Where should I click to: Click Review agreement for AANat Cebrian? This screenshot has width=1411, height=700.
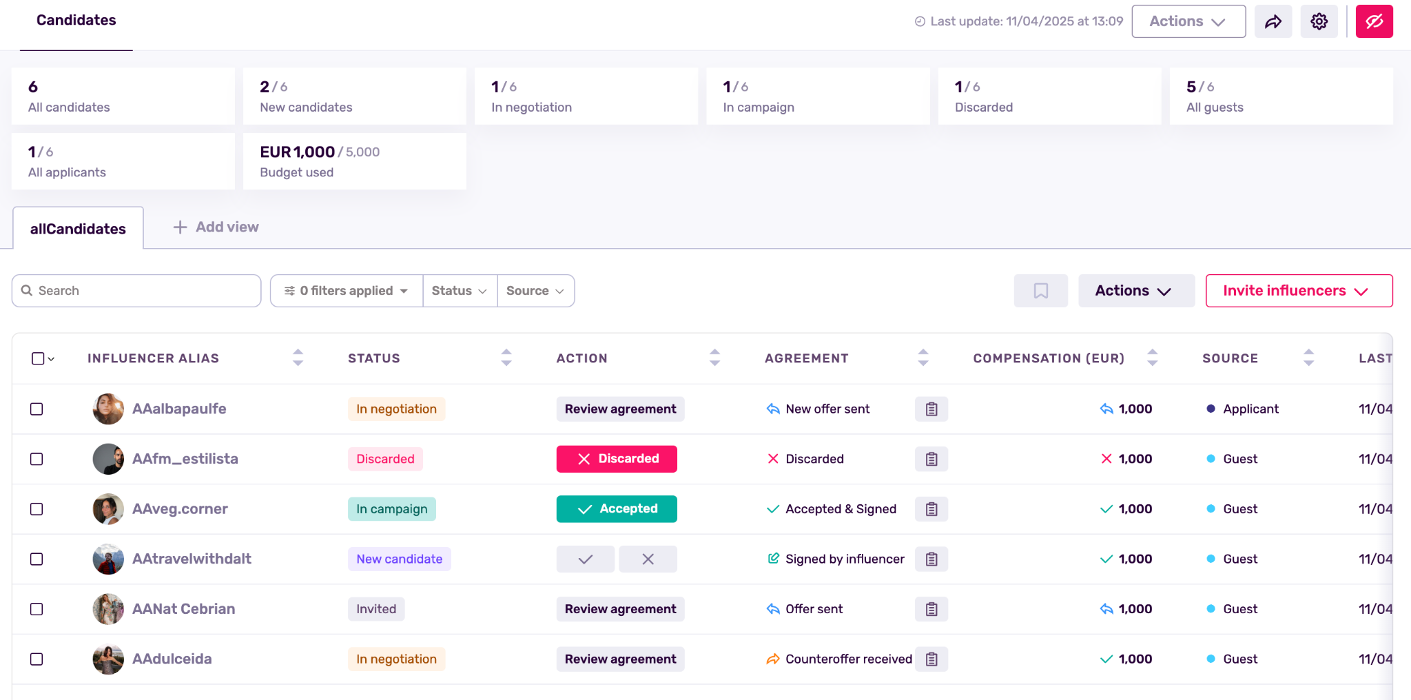click(620, 609)
